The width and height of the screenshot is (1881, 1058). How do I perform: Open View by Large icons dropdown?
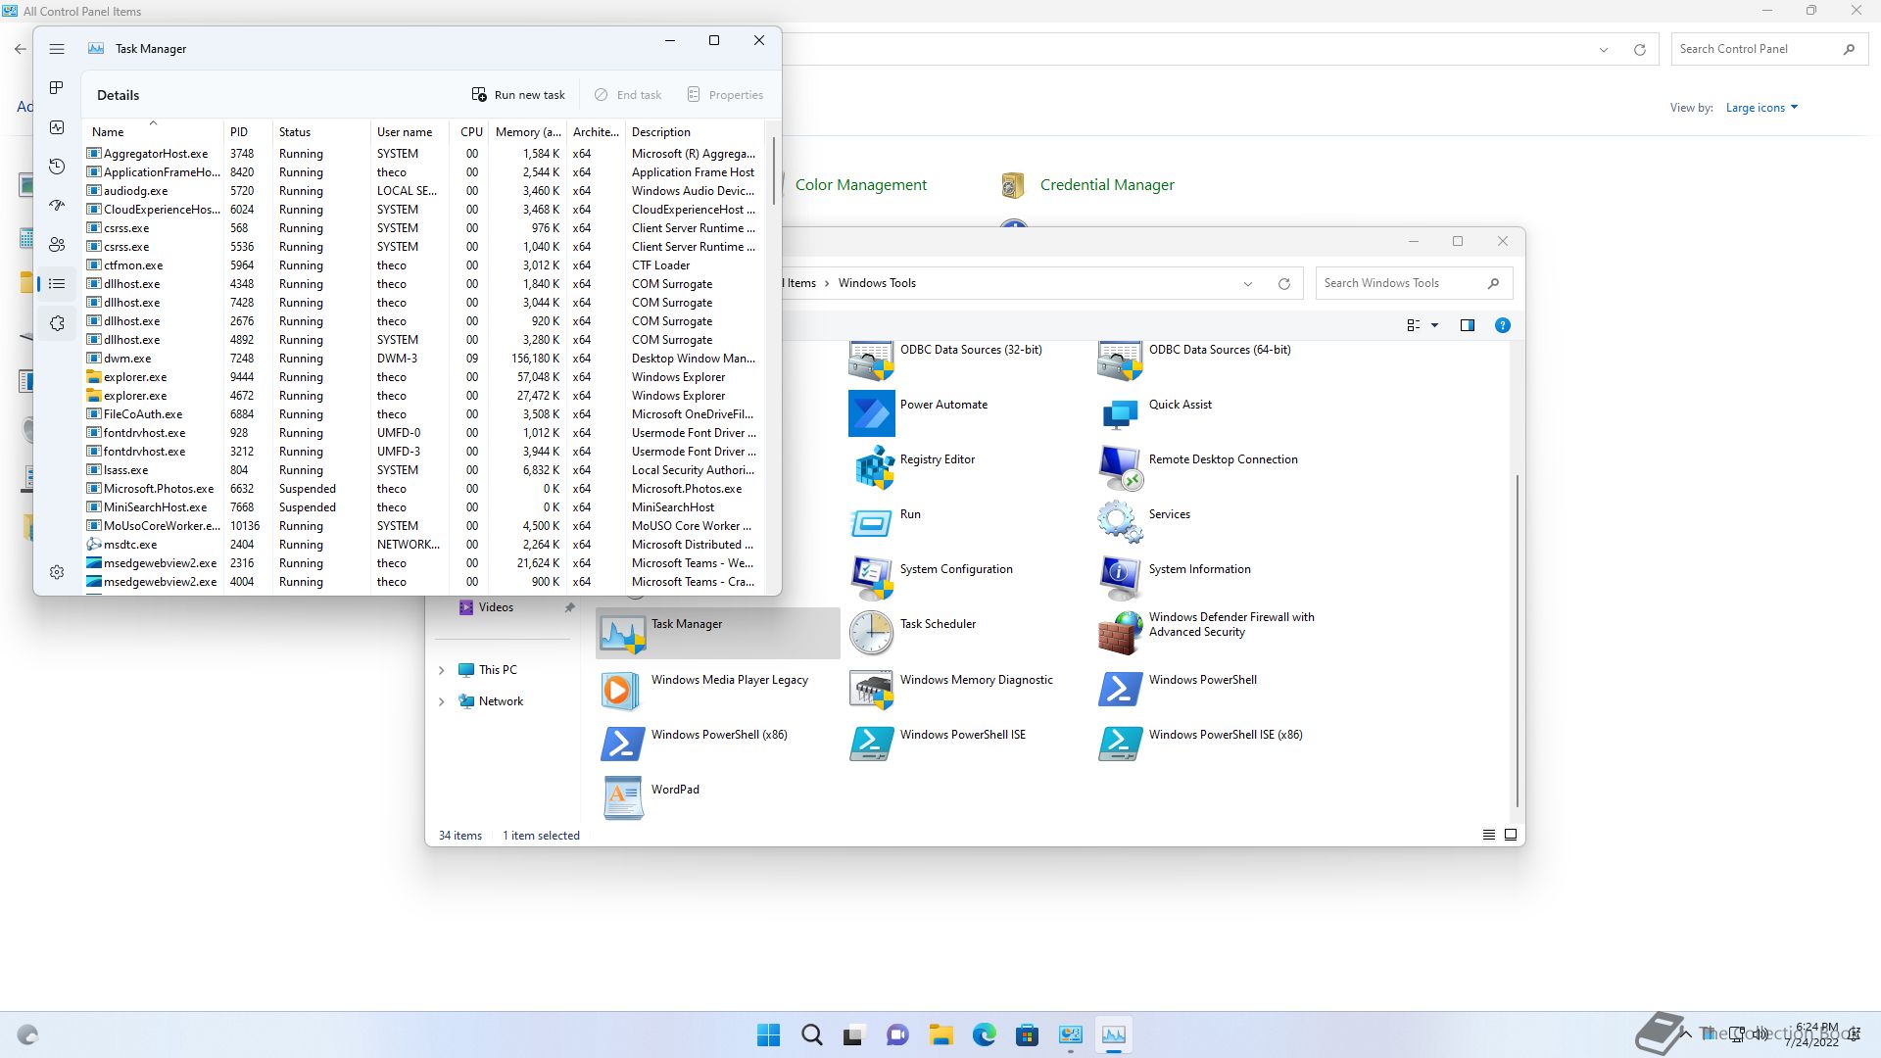click(x=1761, y=108)
